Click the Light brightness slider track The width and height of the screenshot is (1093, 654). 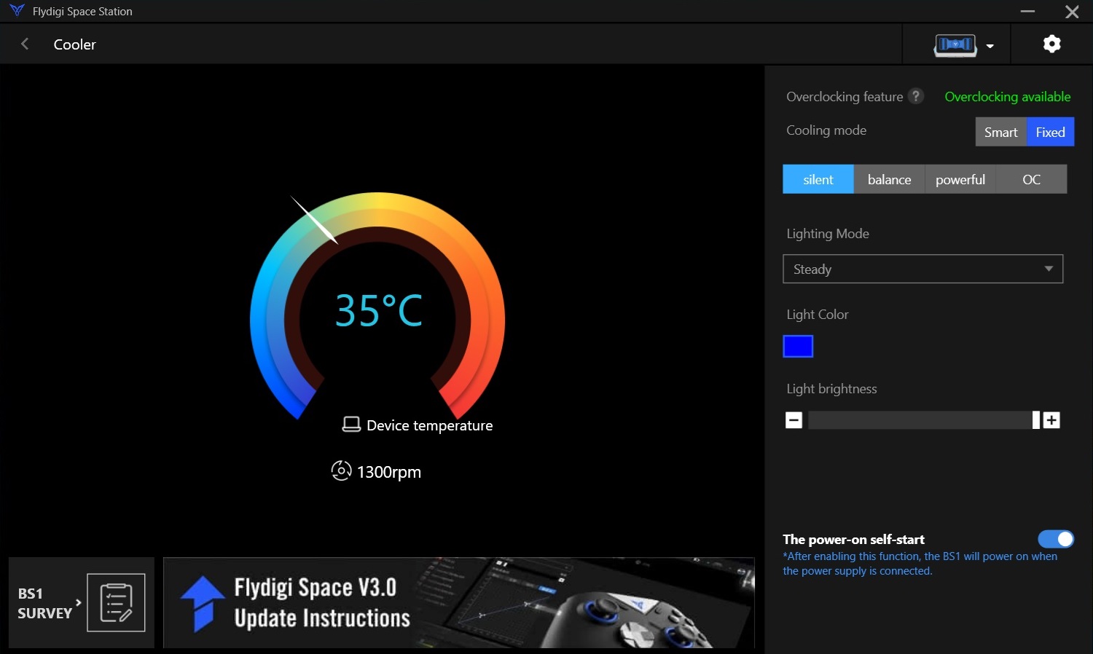pos(924,420)
